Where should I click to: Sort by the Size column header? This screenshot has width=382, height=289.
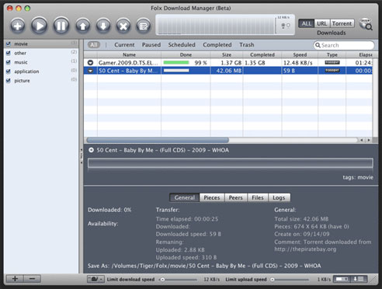coord(227,54)
